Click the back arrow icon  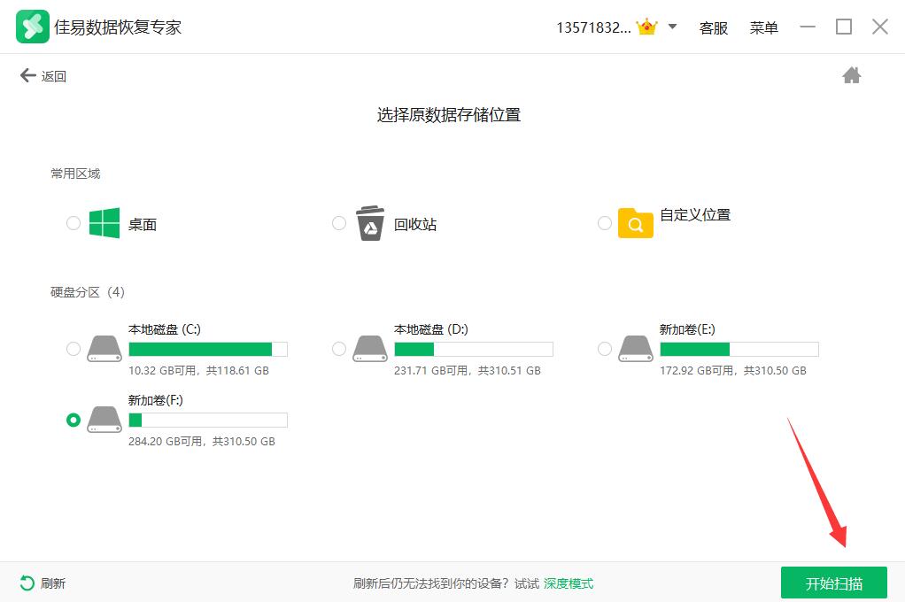28,76
